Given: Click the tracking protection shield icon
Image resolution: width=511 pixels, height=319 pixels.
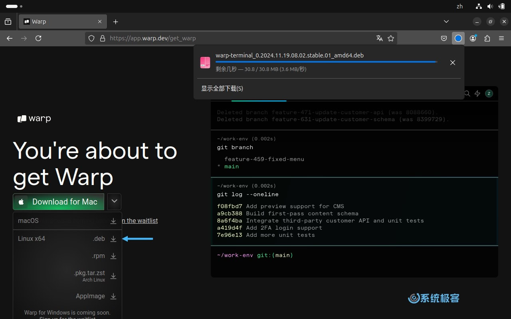Looking at the screenshot, I should point(91,38).
